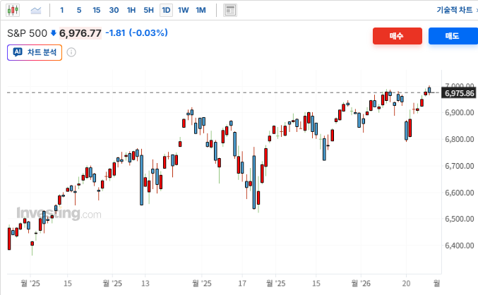Click the 6,900.00 price axis label
Image resolution: width=478 pixels, height=295 pixels.
coord(460,112)
